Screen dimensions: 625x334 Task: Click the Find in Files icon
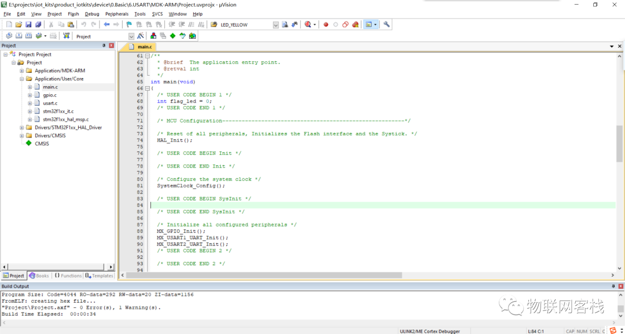[x=214, y=24]
